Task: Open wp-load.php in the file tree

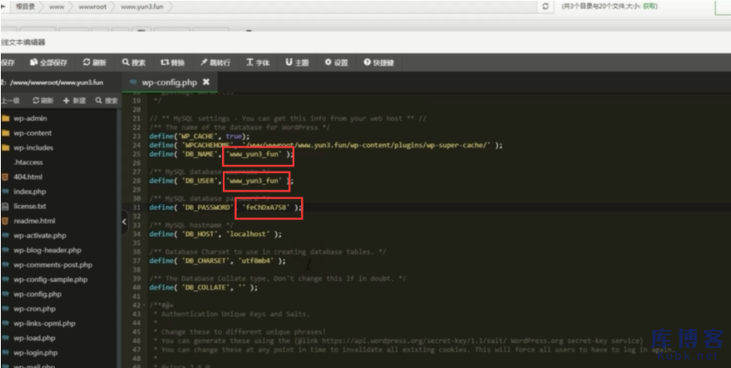Action: click(x=34, y=338)
